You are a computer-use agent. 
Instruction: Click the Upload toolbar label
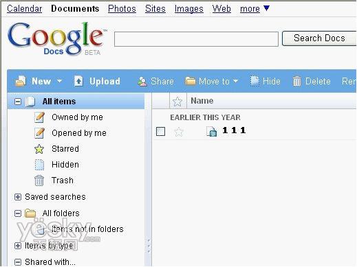click(x=105, y=81)
